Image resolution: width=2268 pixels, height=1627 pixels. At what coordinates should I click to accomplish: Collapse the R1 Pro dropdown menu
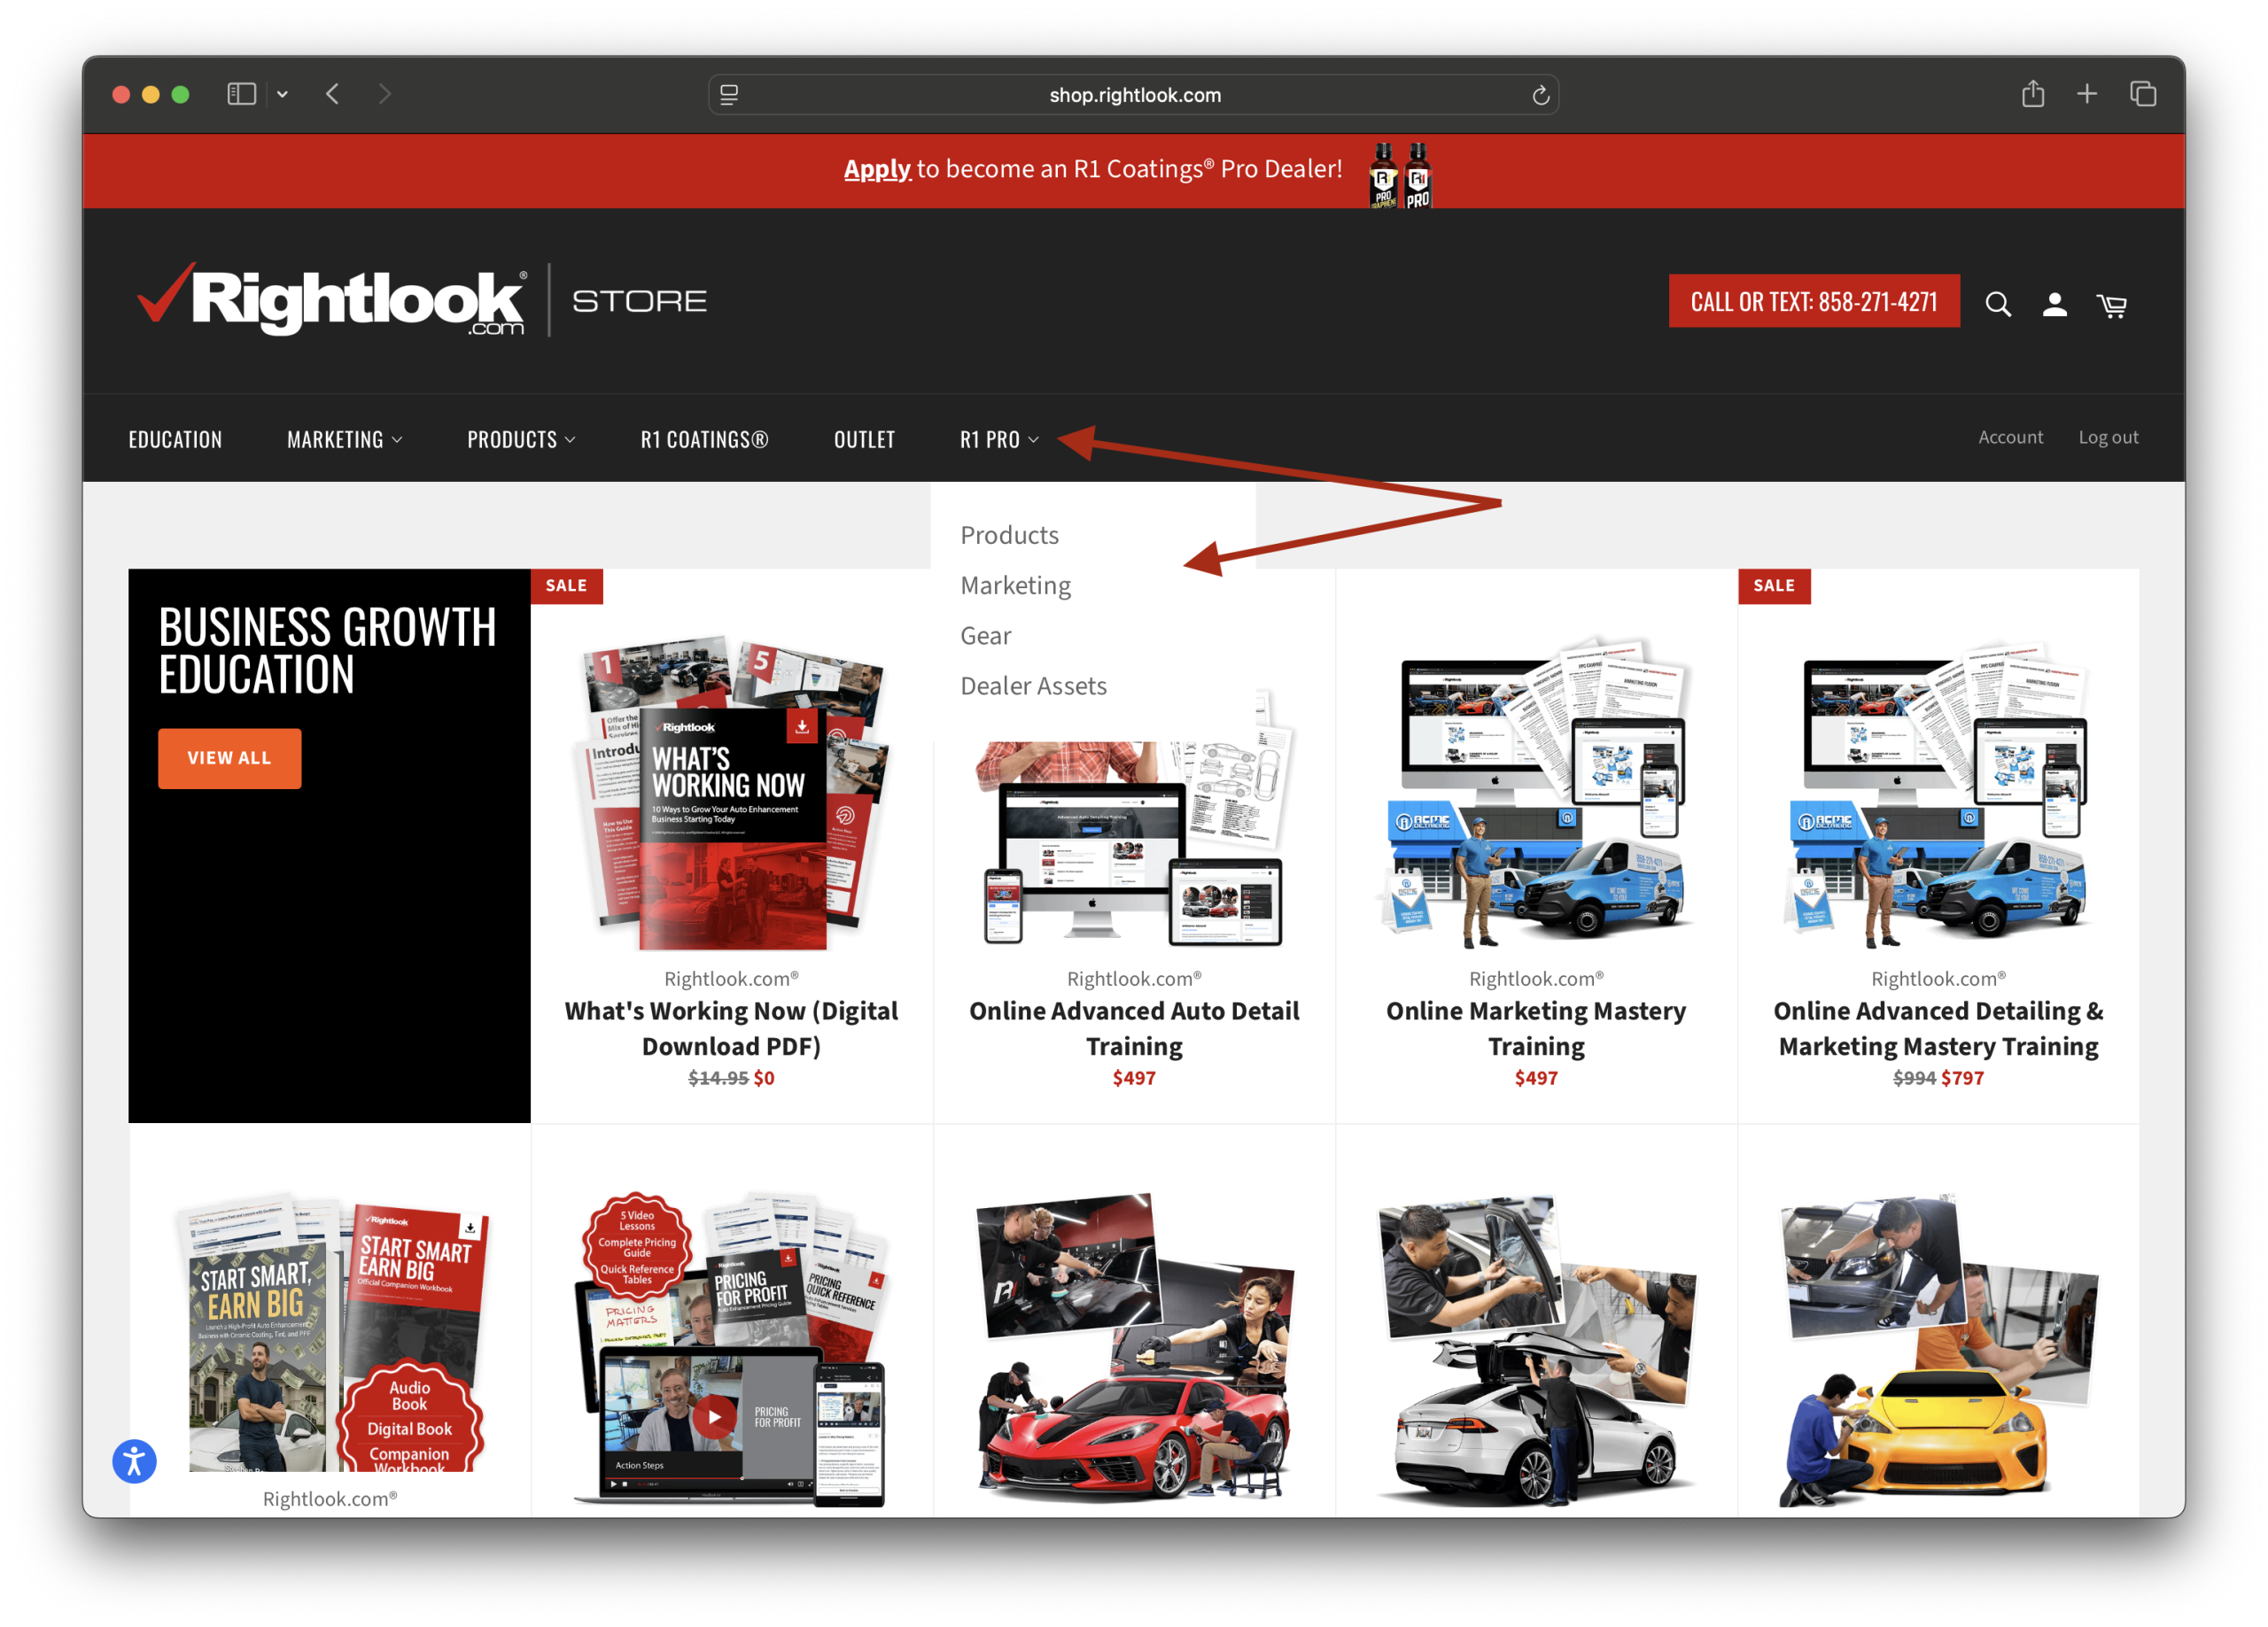(999, 439)
